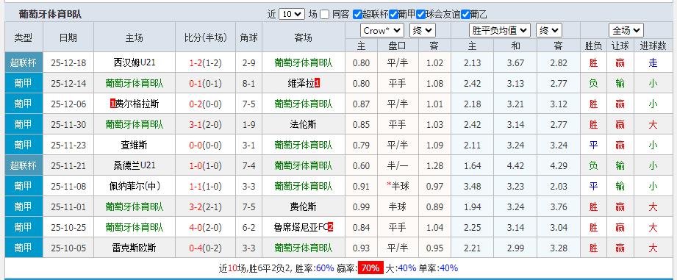This screenshot has height=280, width=677.
Task: Open score 0-2(0-0) on 25-12-06
Action: [206, 104]
